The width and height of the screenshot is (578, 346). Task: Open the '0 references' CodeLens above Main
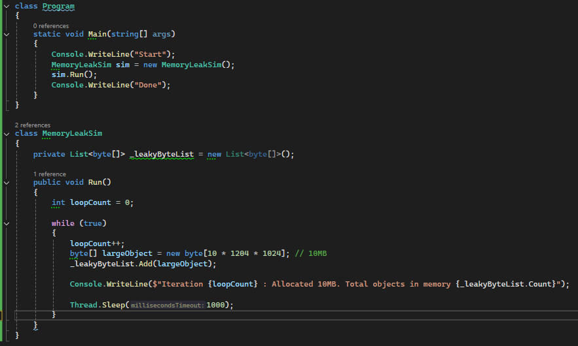tap(51, 26)
